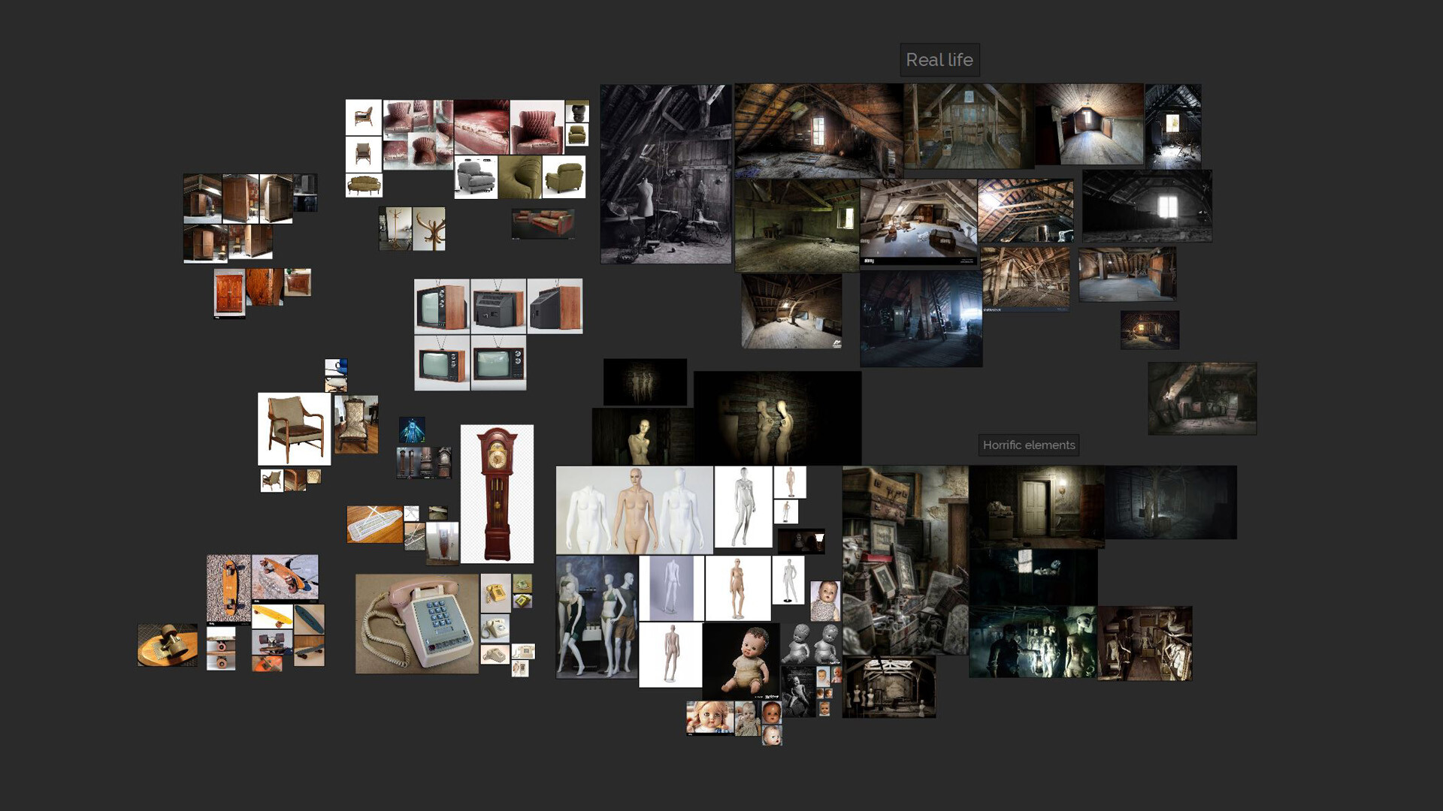
Task: Select the orange longboard on gravel image
Action: (x=228, y=588)
